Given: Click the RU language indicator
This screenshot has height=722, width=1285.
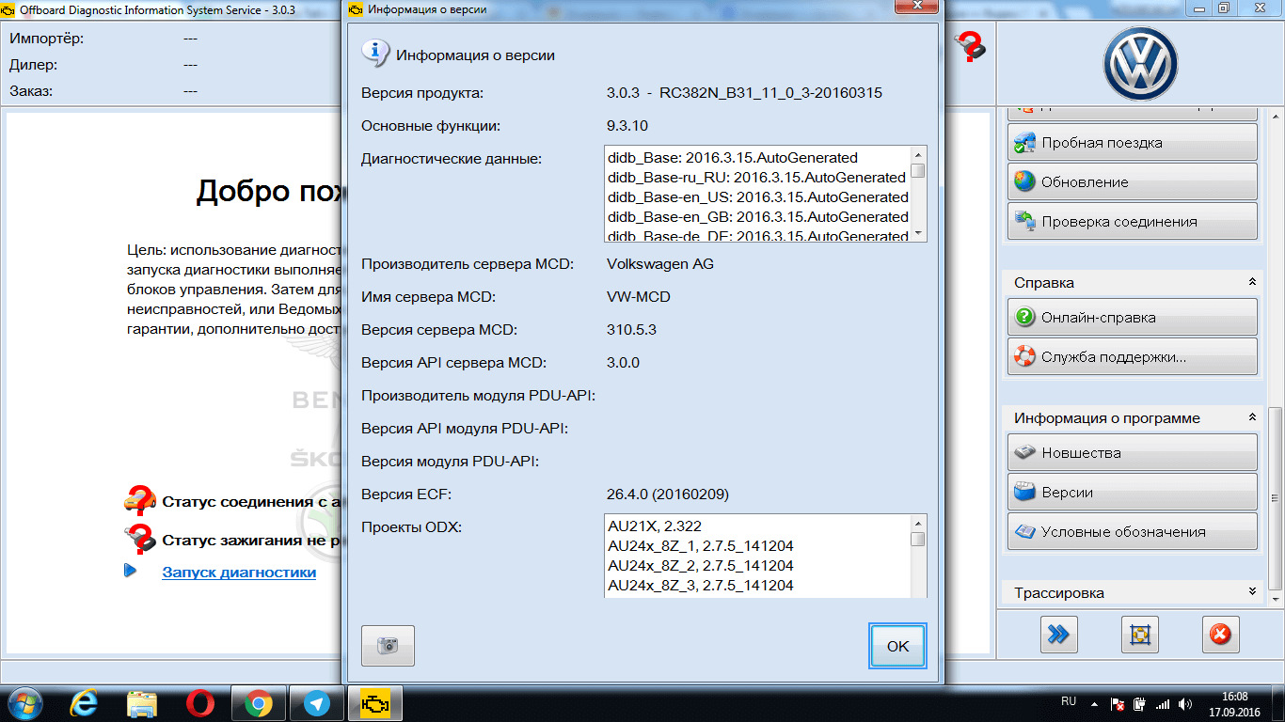Looking at the screenshot, I should point(1069,701).
